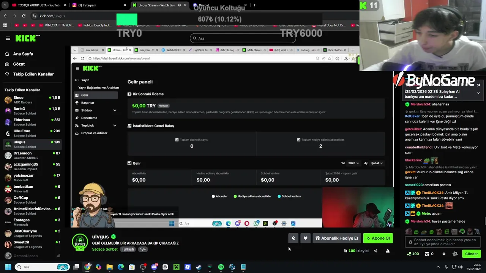Viewport: 486px width, 273px height.
Task: Open Steam from the taskbar
Action: coord(199,267)
